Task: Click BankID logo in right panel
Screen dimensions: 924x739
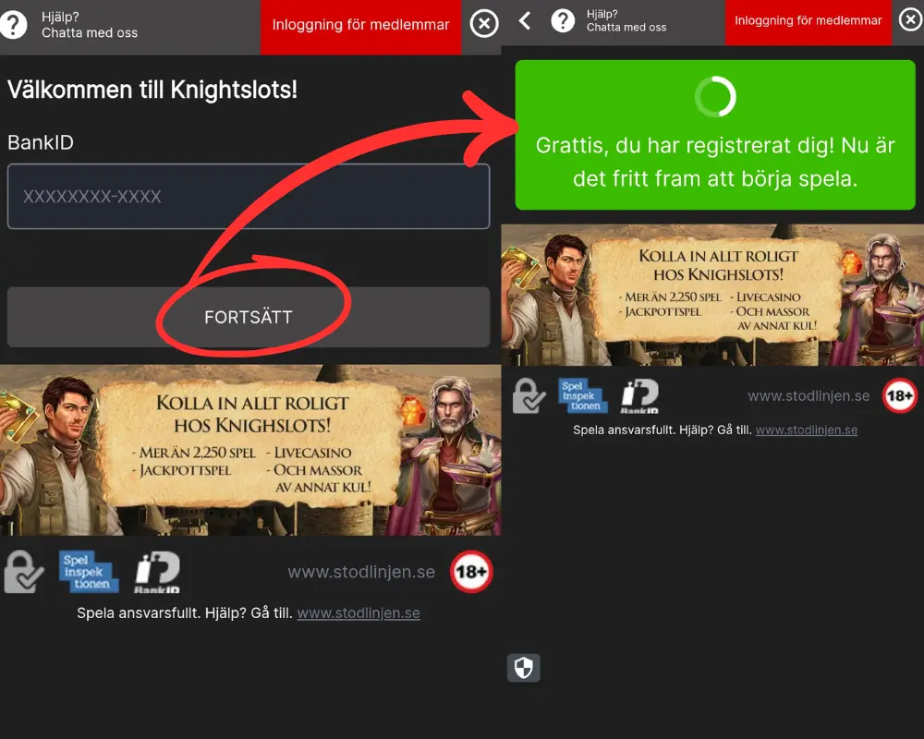Action: tap(640, 396)
